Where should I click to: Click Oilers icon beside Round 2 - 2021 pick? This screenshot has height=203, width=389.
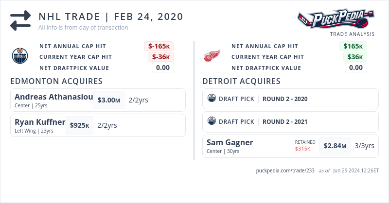pos(212,121)
